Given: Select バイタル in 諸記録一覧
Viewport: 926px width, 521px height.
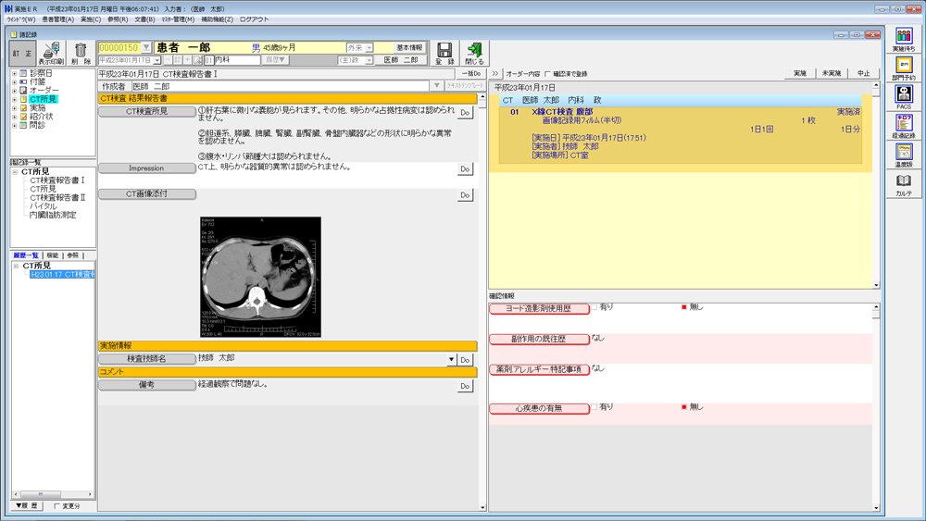Looking at the screenshot, I should 44,206.
